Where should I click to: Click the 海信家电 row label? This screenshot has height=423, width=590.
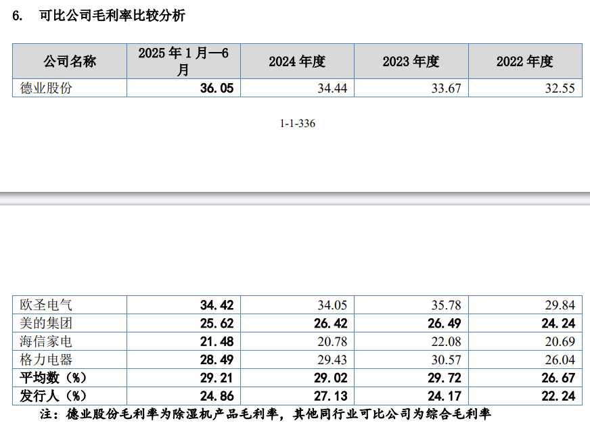tap(46, 341)
